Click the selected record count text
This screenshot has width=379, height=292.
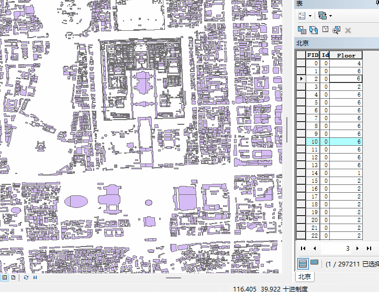(x=352, y=264)
